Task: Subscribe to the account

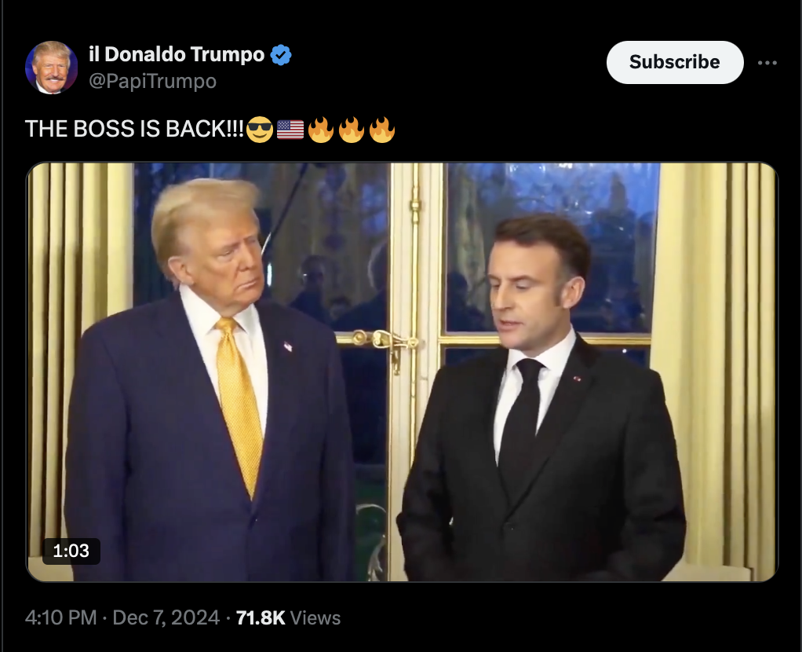Action: pyautogui.click(x=675, y=62)
